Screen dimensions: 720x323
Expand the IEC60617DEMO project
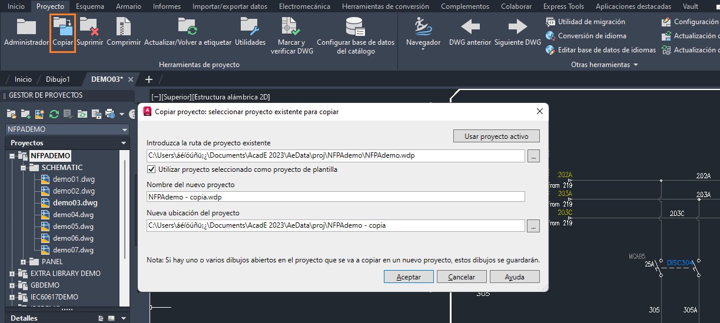click(x=12, y=297)
